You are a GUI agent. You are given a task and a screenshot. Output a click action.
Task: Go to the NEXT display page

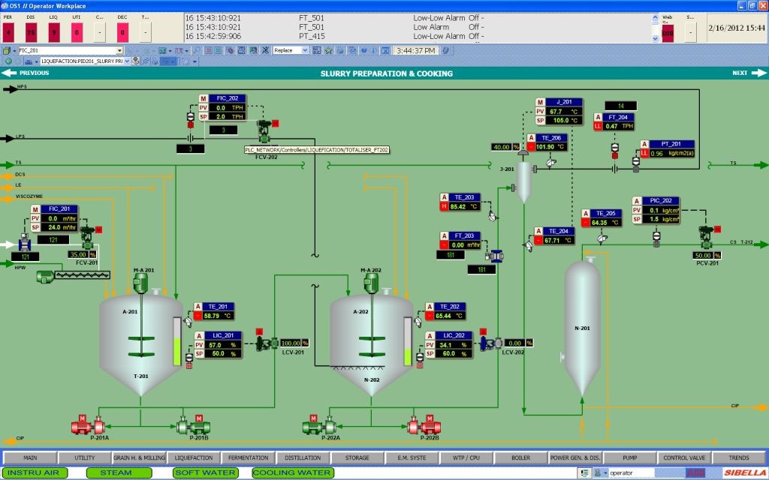(746, 73)
